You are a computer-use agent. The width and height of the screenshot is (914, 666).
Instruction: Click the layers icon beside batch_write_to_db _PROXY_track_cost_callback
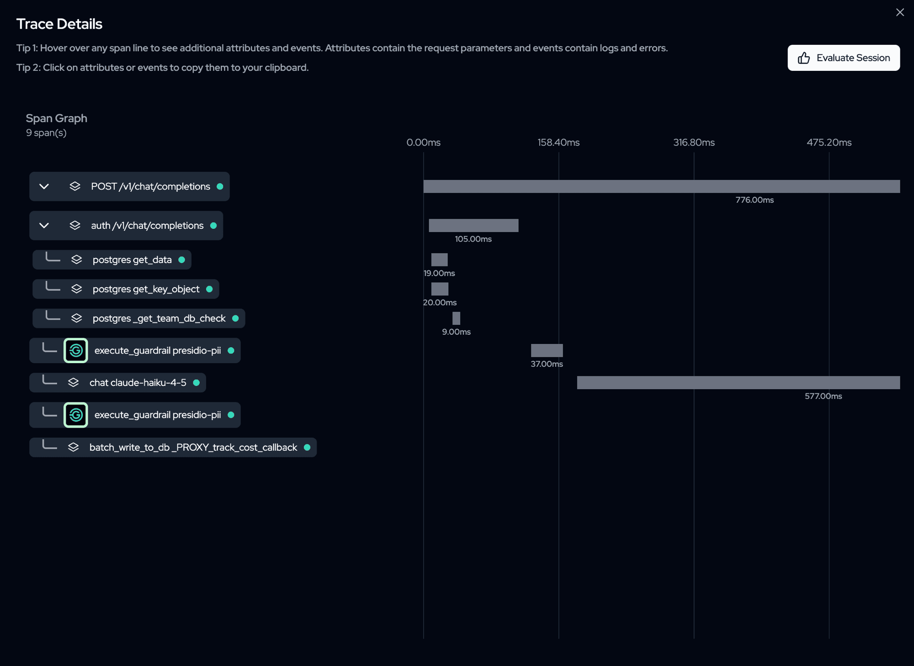click(x=73, y=448)
